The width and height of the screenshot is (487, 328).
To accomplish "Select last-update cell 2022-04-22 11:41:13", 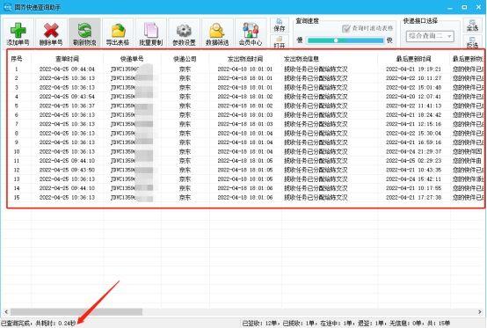I will coord(413,106).
